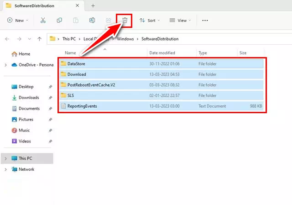This screenshot has width=292, height=205.
Task: Click the pin icon beside Videos
Action: coord(50,142)
